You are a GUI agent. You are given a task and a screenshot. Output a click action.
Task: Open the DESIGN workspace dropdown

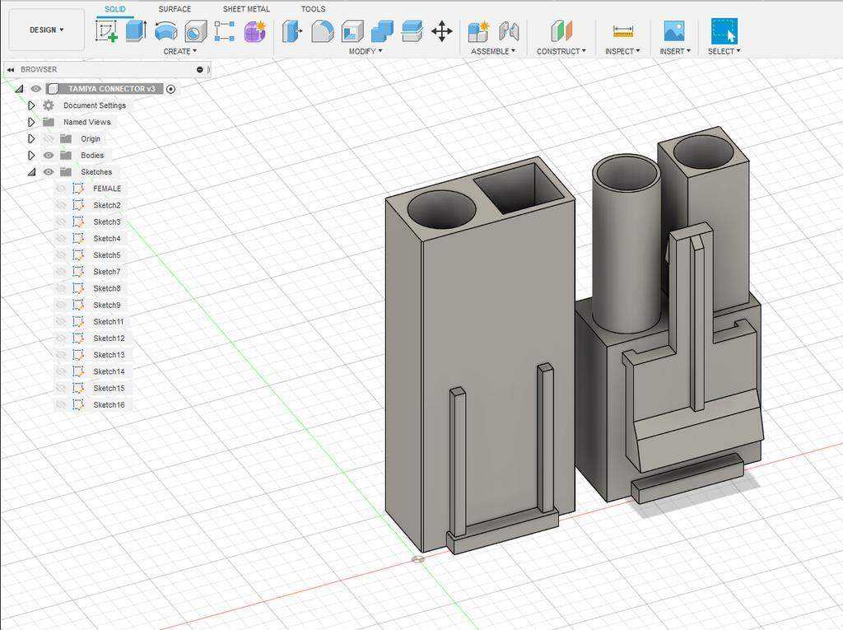tap(47, 30)
